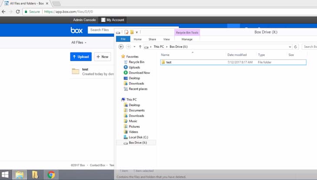
Task: Sort by Date modified column header
Action: tap(237, 55)
